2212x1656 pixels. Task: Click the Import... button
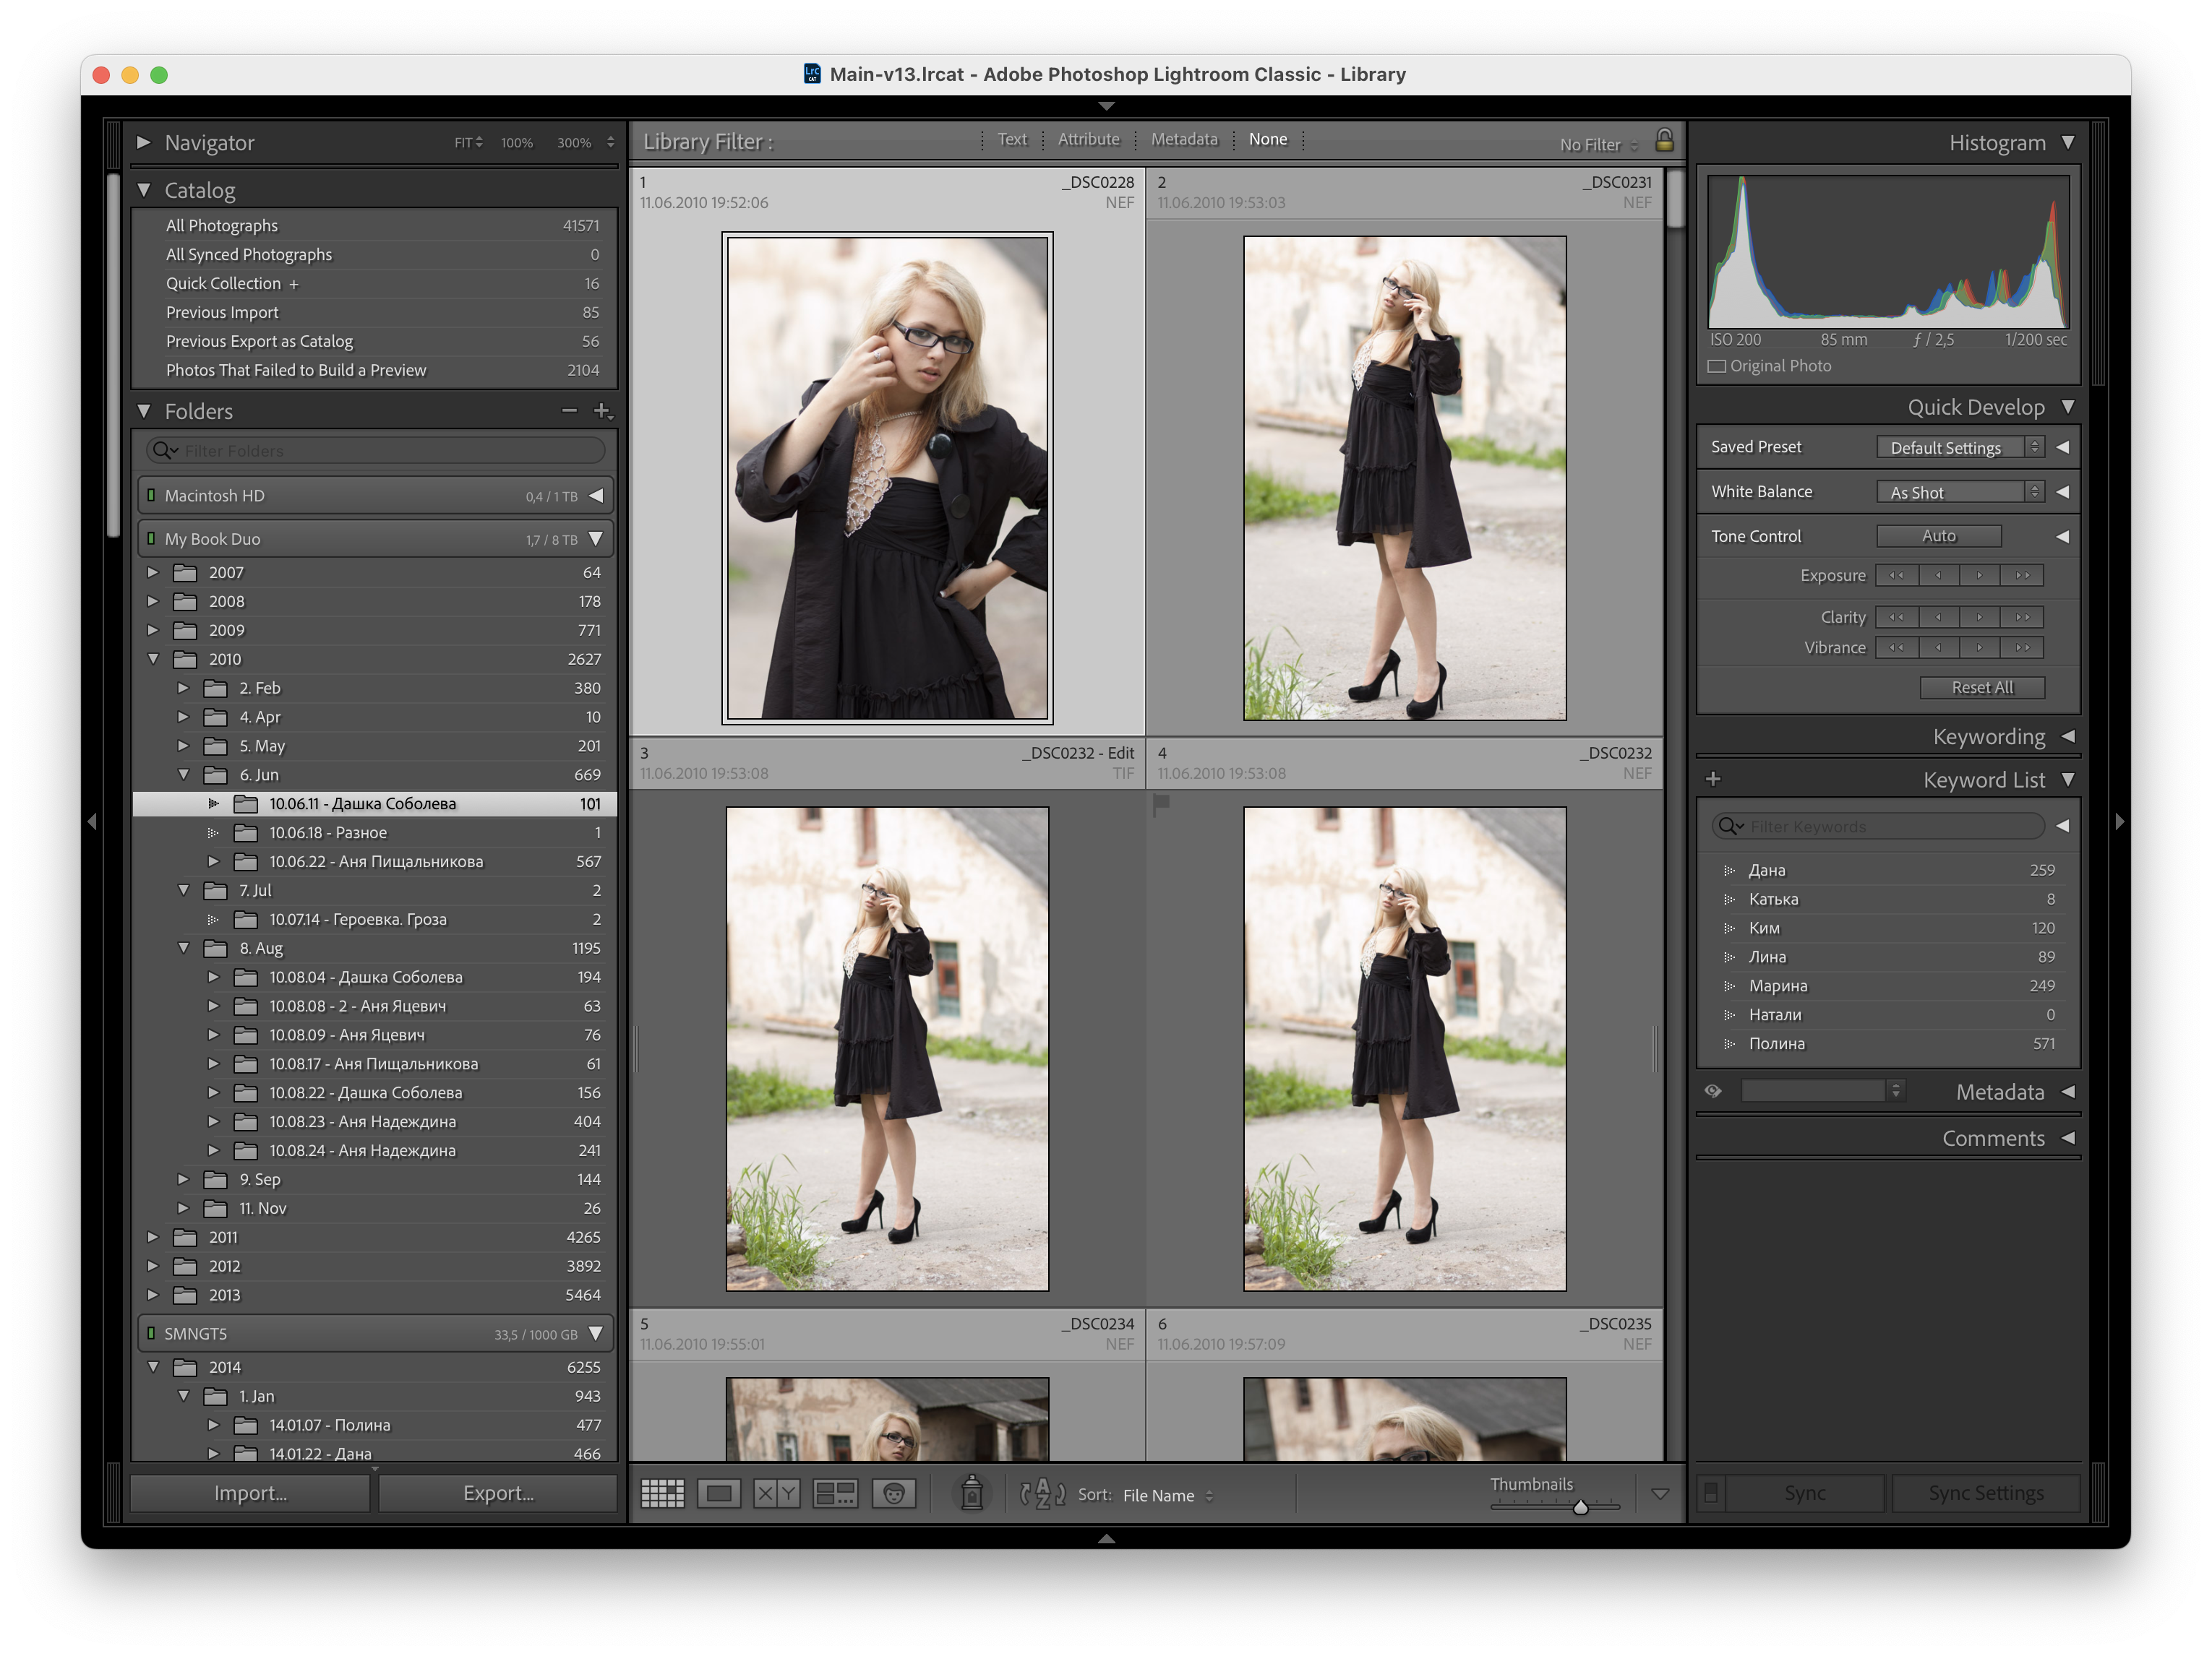point(250,1493)
